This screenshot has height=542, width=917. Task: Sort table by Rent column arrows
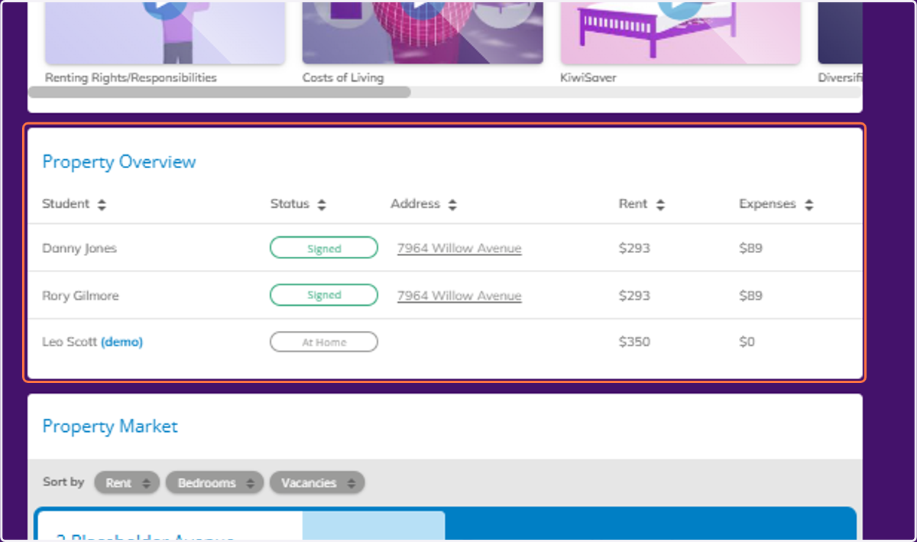click(x=660, y=205)
